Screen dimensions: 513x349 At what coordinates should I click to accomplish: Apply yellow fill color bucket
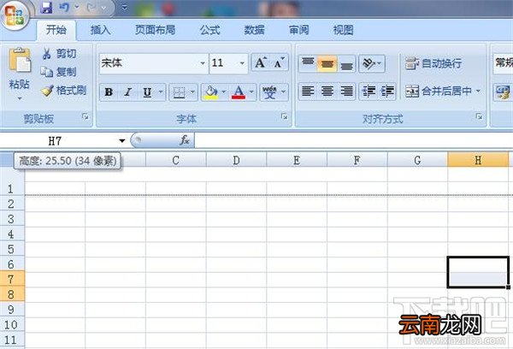pyautogui.click(x=211, y=92)
